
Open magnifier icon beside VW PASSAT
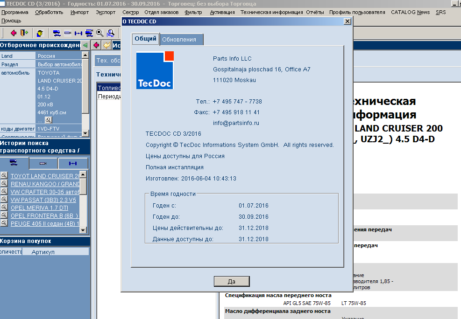click(x=4, y=199)
